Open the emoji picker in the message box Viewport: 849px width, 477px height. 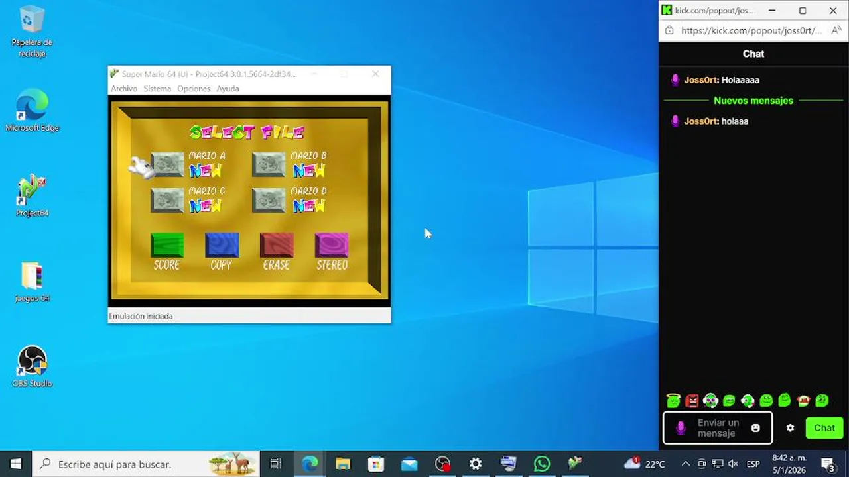click(x=755, y=428)
